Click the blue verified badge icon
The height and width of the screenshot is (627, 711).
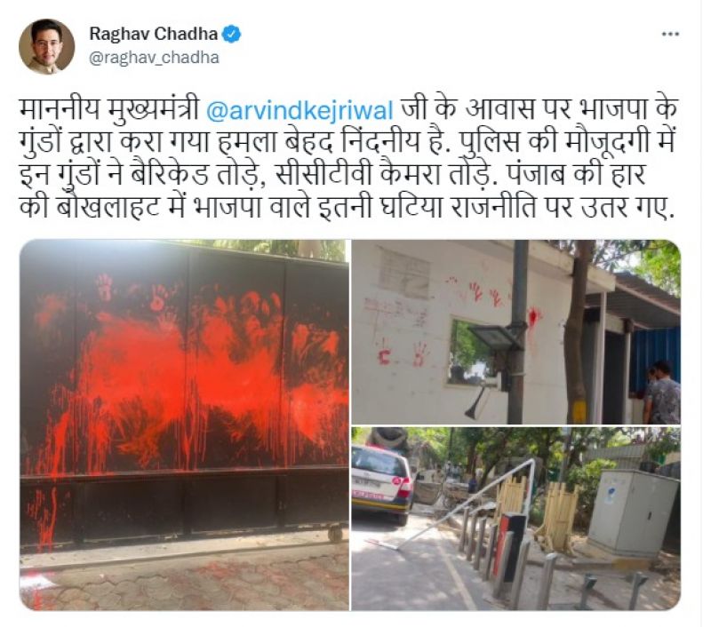[232, 34]
